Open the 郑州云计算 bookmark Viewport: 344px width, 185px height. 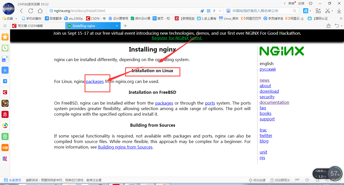141,18
